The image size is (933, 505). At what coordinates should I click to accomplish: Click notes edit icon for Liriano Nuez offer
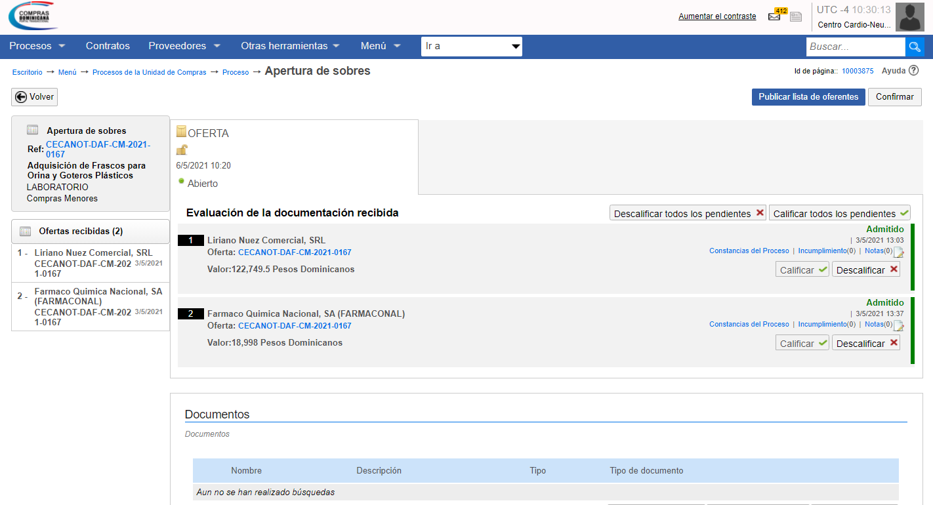tap(898, 253)
